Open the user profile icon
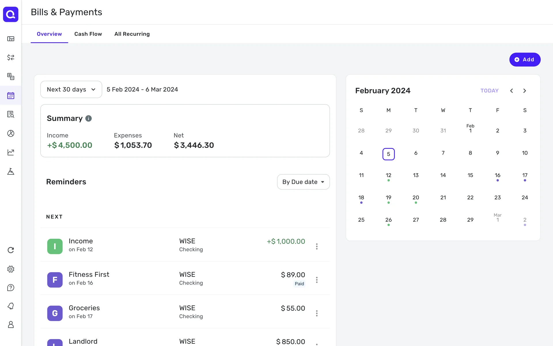This screenshot has width=553, height=346. pos(11,325)
